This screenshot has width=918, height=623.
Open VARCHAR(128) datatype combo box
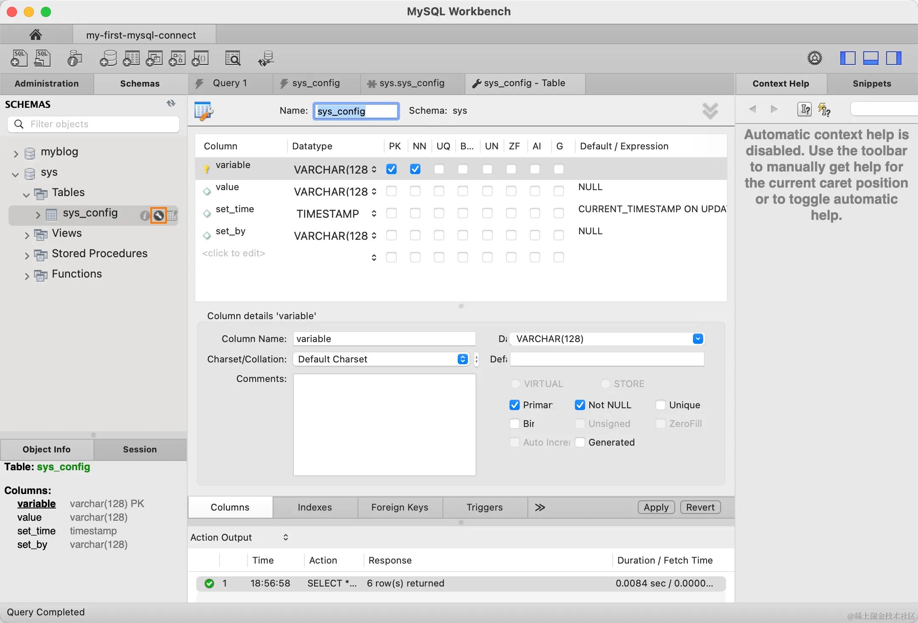[607, 339]
